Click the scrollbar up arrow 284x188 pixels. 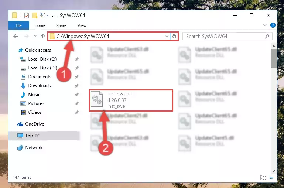click(274, 46)
